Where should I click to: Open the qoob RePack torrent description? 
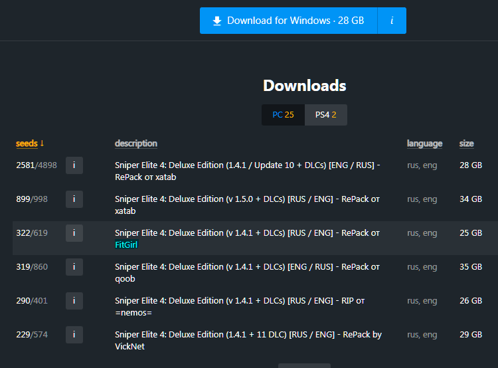point(247,272)
